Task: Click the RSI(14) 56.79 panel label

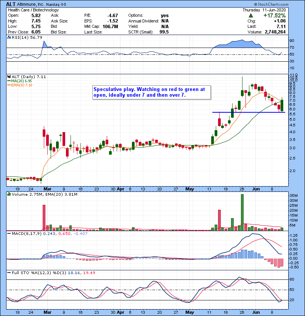Action: click(x=27, y=37)
